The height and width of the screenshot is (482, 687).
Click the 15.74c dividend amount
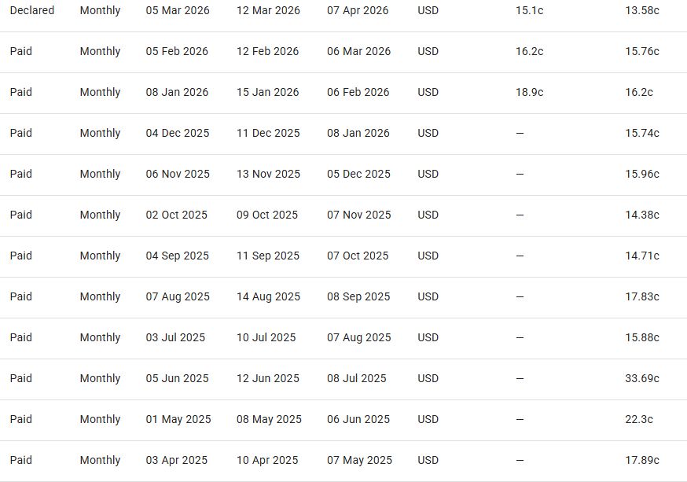click(642, 134)
